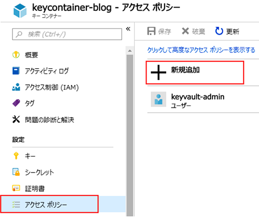Click the key container cube icon
Viewport: 259px width, 217px height.
click(20, 11)
